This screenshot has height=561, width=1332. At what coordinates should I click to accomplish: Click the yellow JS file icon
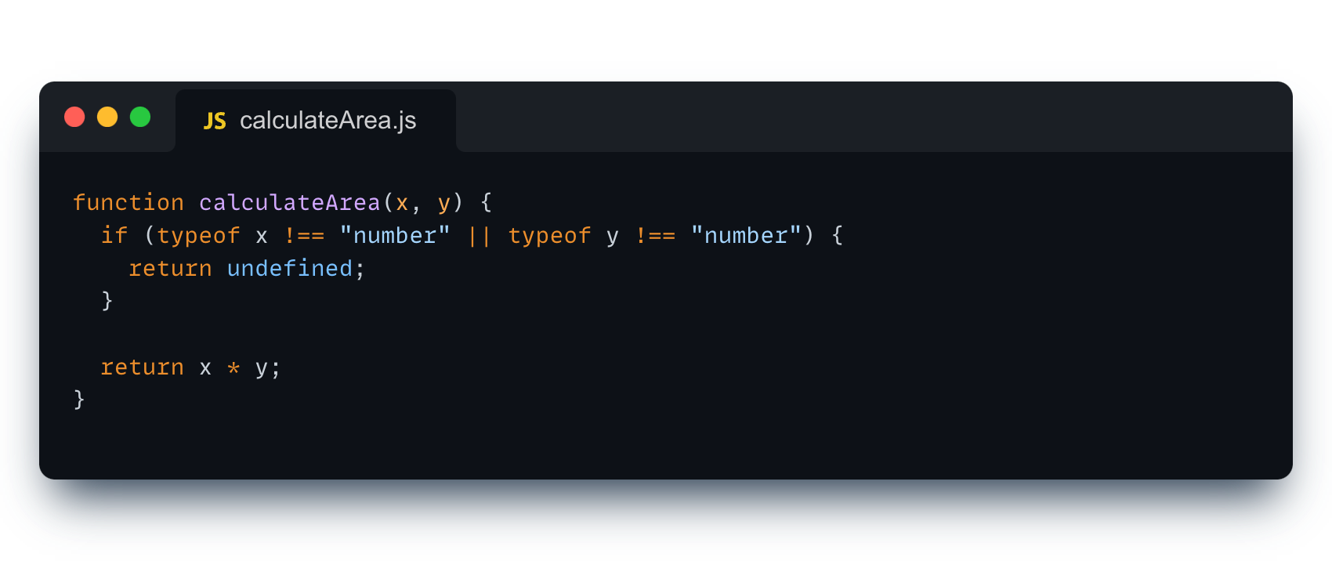click(215, 121)
